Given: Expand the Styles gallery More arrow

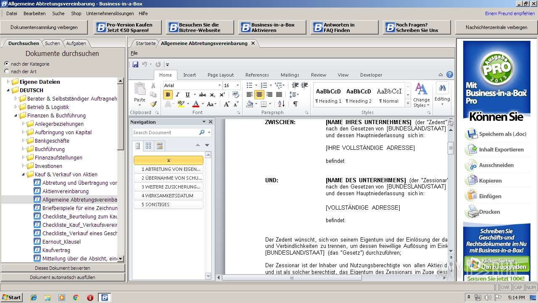Looking at the screenshot, I should click(x=408, y=104).
